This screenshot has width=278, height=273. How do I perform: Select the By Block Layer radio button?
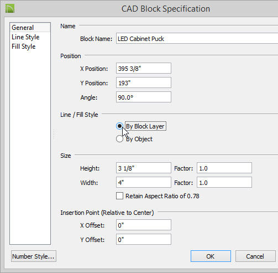[119, 126]
